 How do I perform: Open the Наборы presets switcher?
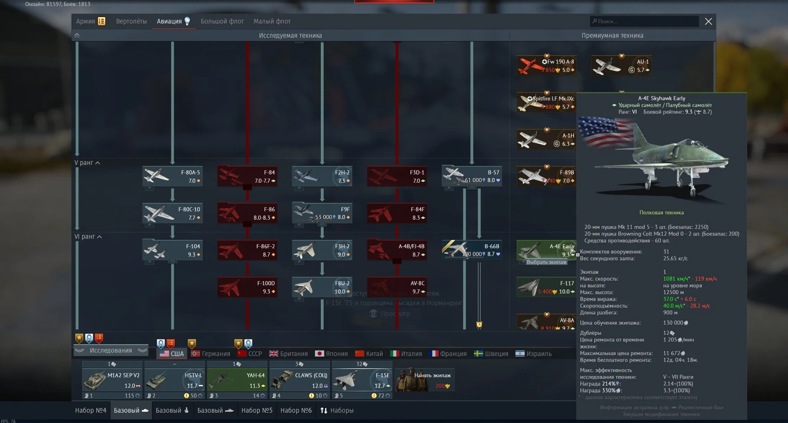pyautogui.click(x=336, y=410)
